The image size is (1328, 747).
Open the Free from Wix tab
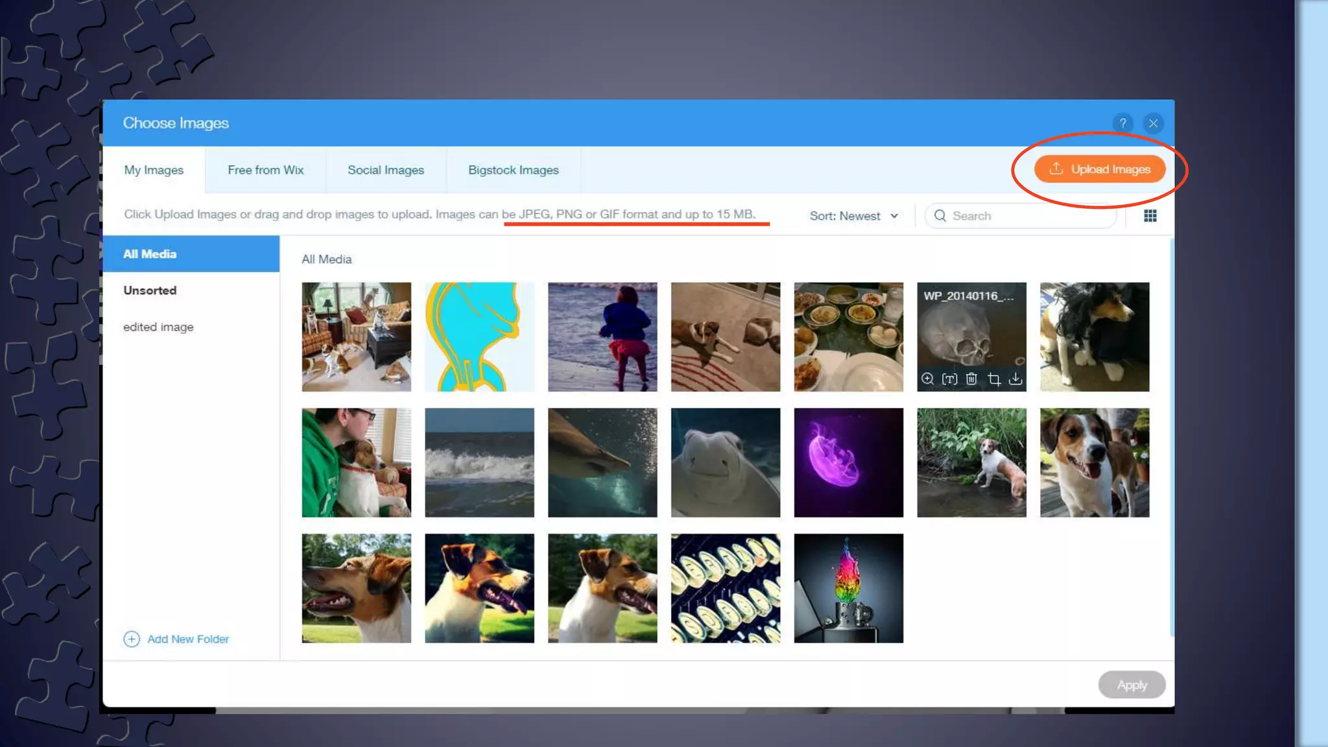pyautogui.click(x=265, y=170)
